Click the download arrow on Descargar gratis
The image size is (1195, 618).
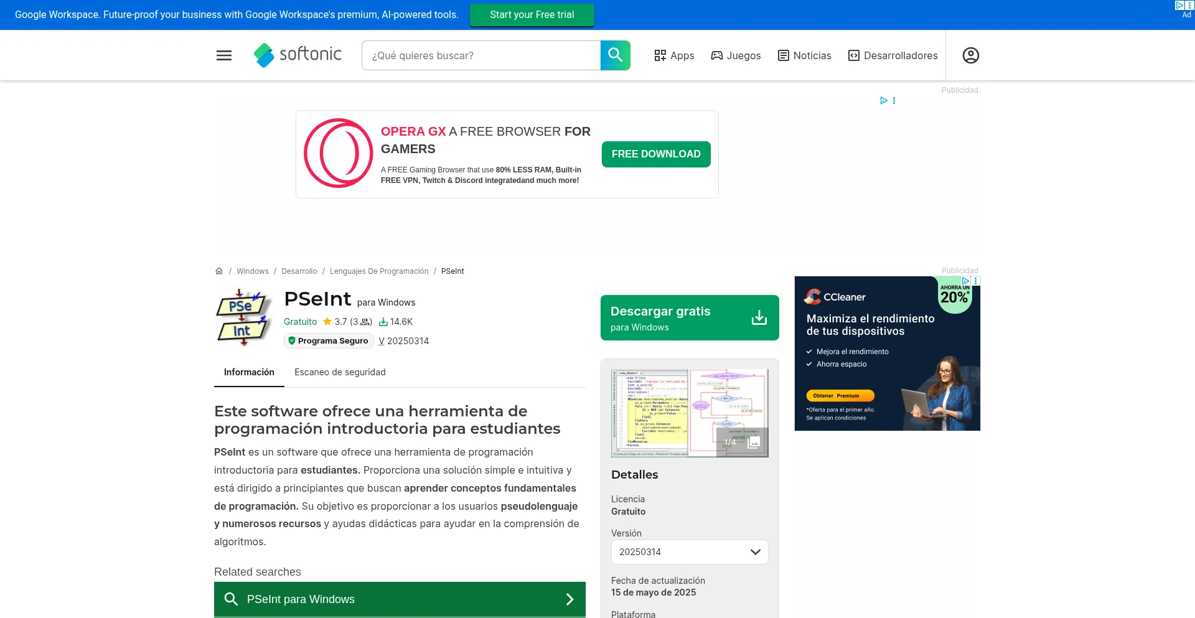[x=759, y=317]
